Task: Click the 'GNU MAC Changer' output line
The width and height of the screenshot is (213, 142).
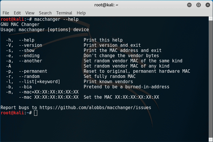Action: (20, 25)
